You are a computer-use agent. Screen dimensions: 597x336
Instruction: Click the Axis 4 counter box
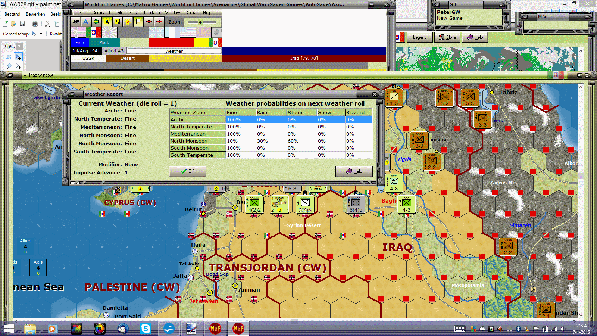click(38, 268)
